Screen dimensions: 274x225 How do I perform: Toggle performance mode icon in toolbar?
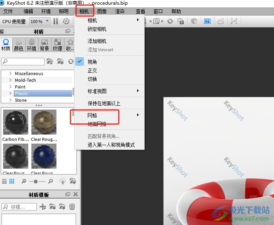click(66, 21)
